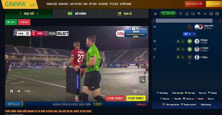This screenshot has height=115, width=222.
Task: Take a video snapshot with camera icon
Action: [135, 91]
